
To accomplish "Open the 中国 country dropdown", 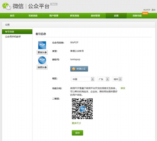I will coord(83,79).
